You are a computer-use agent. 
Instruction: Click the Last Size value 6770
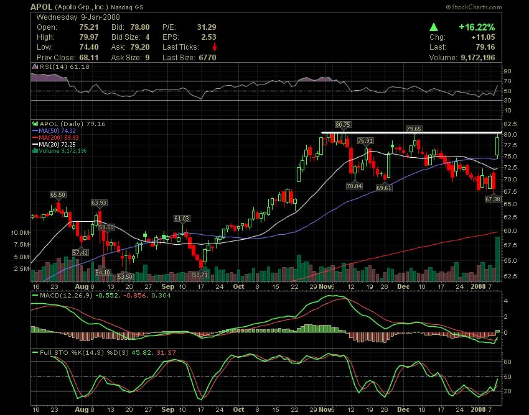tap(207, 58)
